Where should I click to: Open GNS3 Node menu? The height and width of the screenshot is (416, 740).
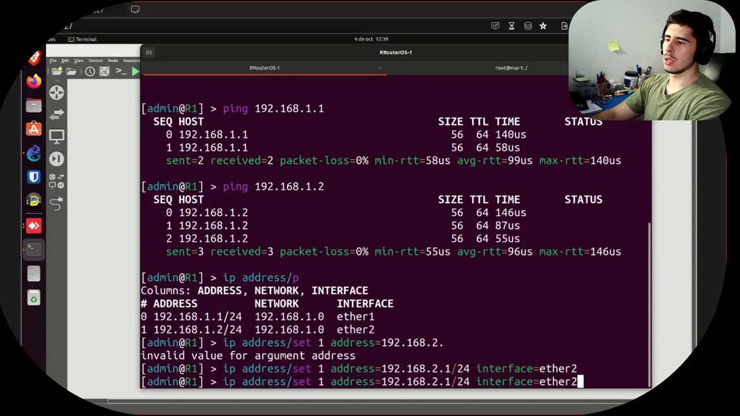(x=113, y=61)
